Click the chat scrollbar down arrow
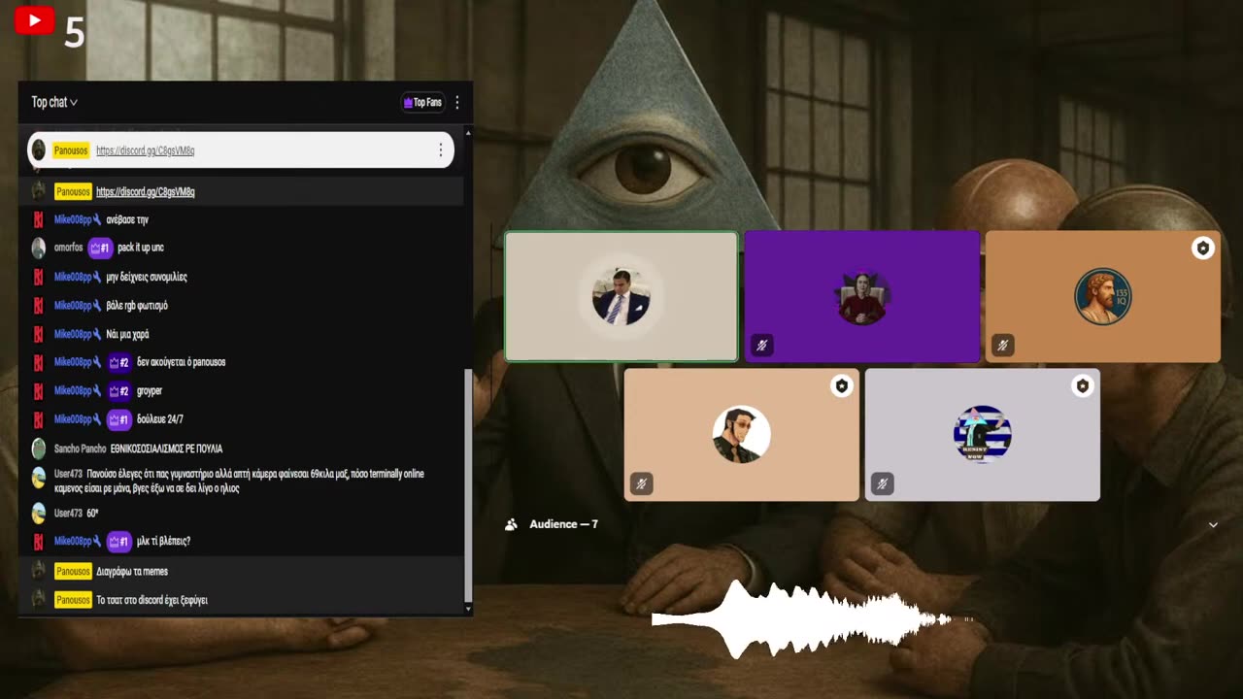1243x699 pixels. (468, 609)
